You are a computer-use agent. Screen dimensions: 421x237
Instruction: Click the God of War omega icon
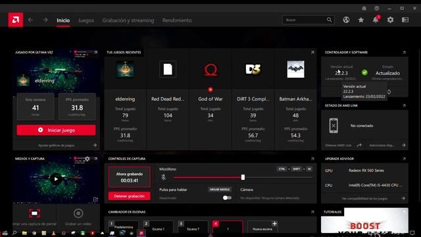pos(210,70)
